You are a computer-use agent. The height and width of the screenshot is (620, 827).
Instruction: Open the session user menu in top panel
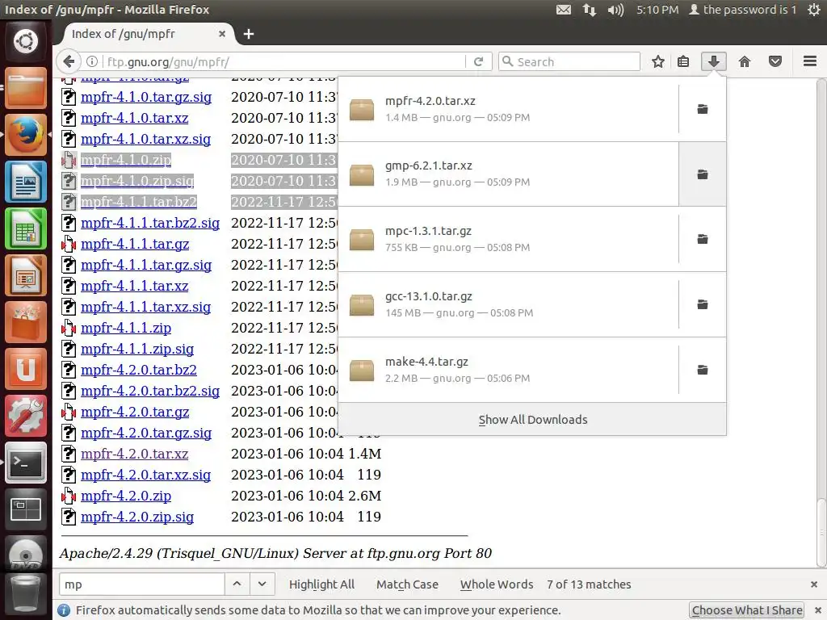click(743, 10)
